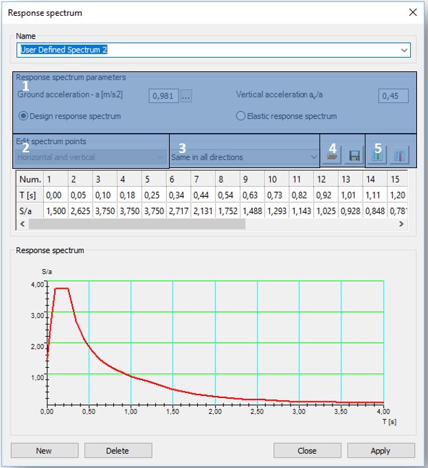Select Design response spectrum option
Screen dimensions: 428x468
coord(70,116)
